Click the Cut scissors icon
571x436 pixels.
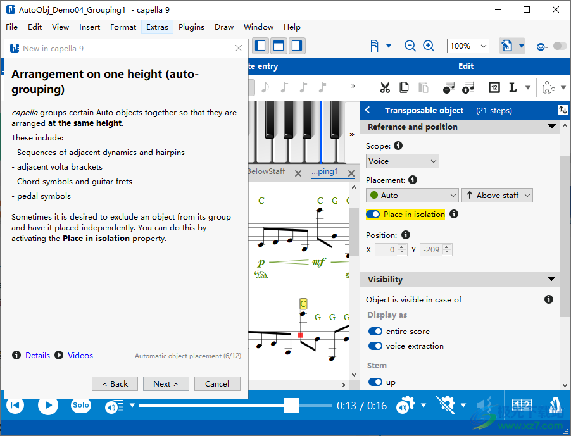pyautogui.click(x=384, y=88)
